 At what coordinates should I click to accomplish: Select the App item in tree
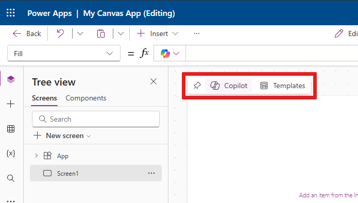62,156
